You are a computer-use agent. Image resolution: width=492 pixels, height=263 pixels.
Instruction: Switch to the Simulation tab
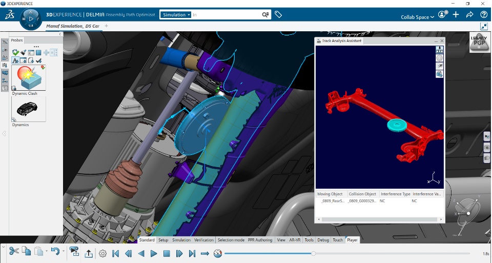tap(181, 240)
